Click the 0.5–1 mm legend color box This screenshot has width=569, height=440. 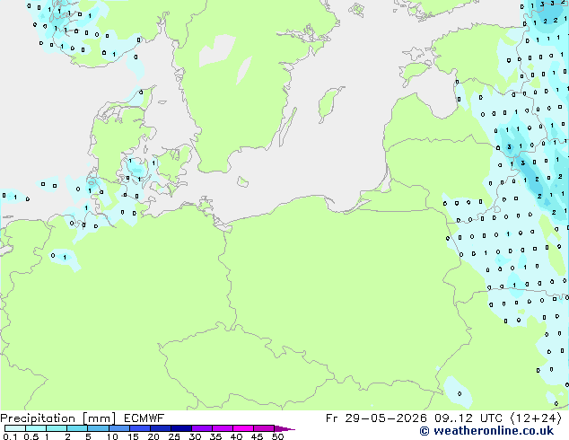36,428
